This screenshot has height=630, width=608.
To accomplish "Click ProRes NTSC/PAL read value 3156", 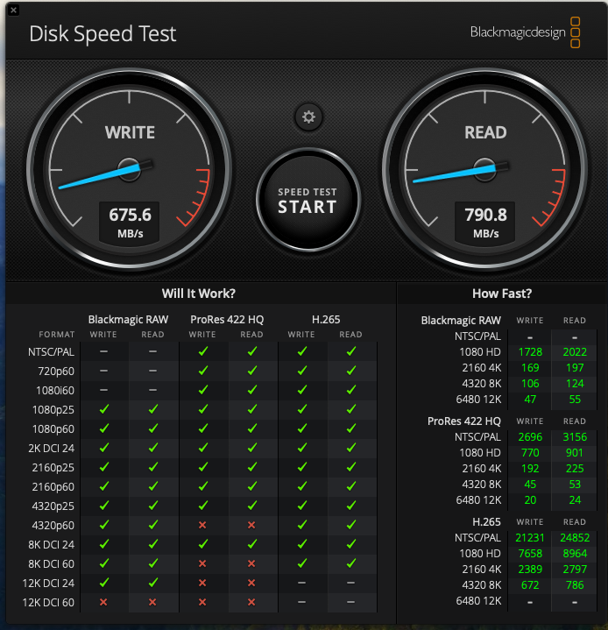I will (575, 436).
